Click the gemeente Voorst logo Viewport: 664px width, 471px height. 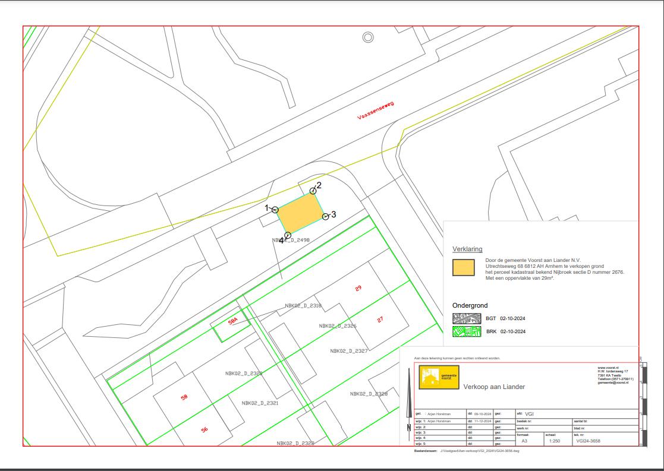point(439,377)
